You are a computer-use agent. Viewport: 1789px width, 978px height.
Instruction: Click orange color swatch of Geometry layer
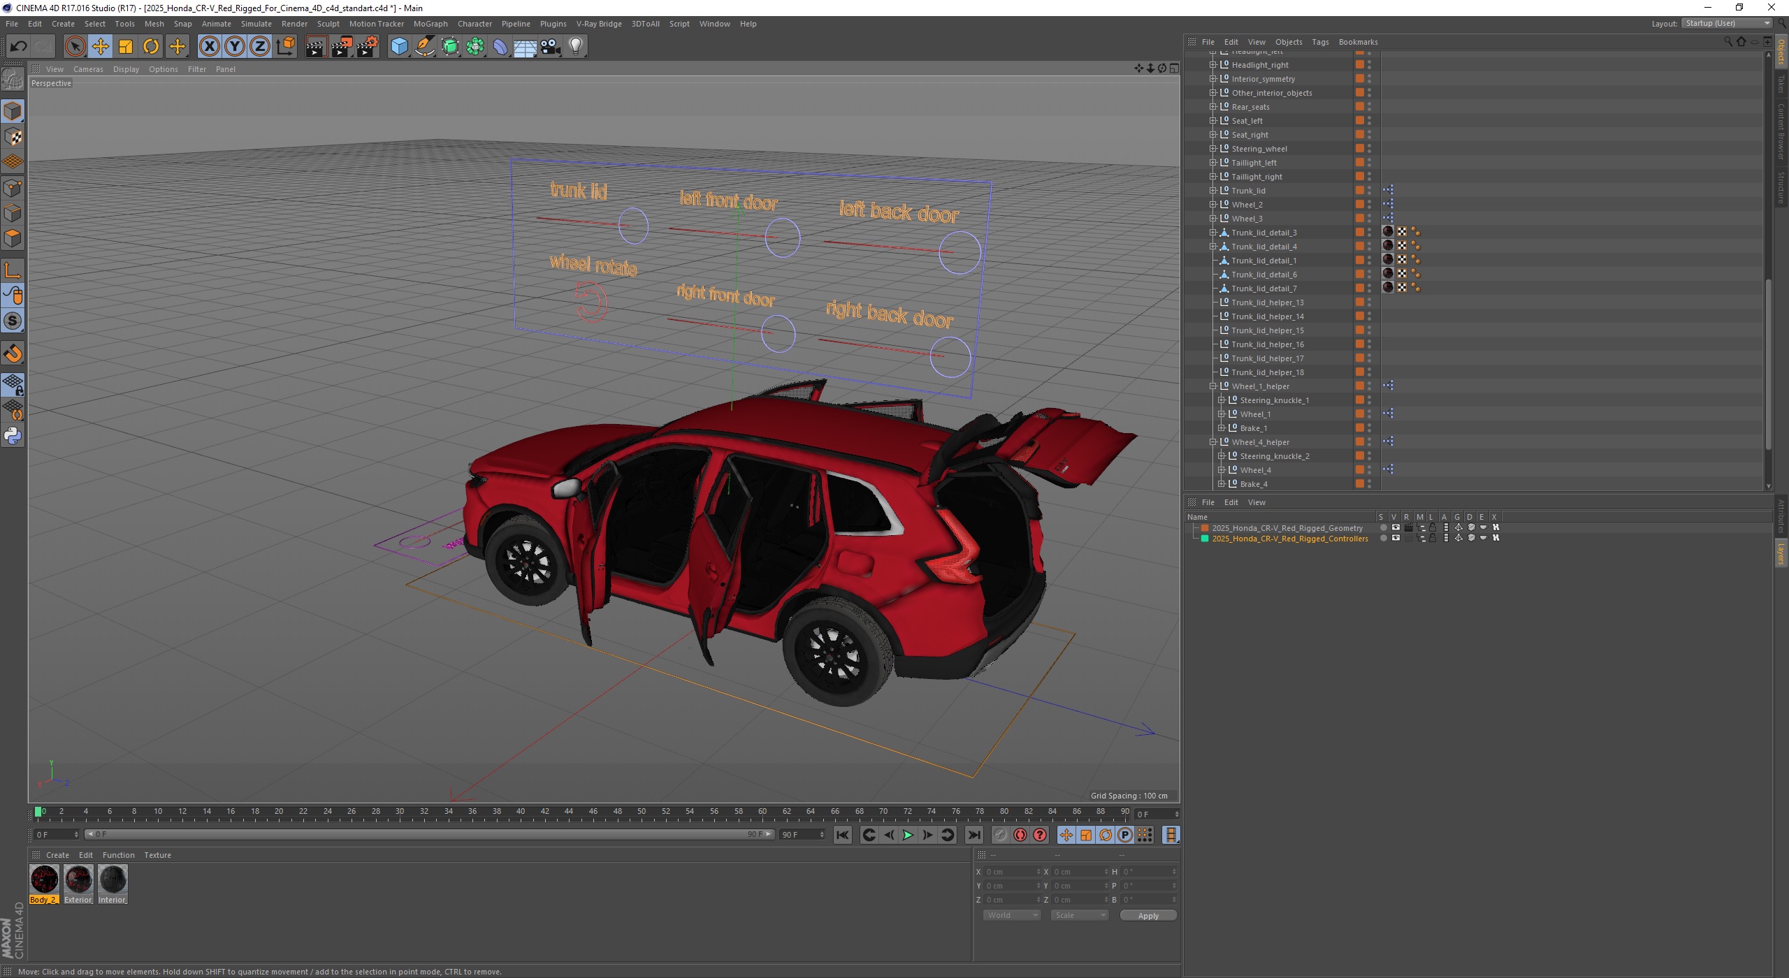coord(1205,528)
